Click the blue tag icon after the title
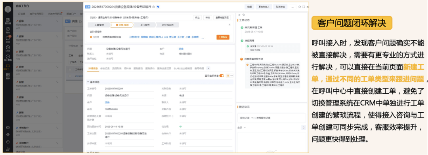The image size is (428, 155). point(158,7)
